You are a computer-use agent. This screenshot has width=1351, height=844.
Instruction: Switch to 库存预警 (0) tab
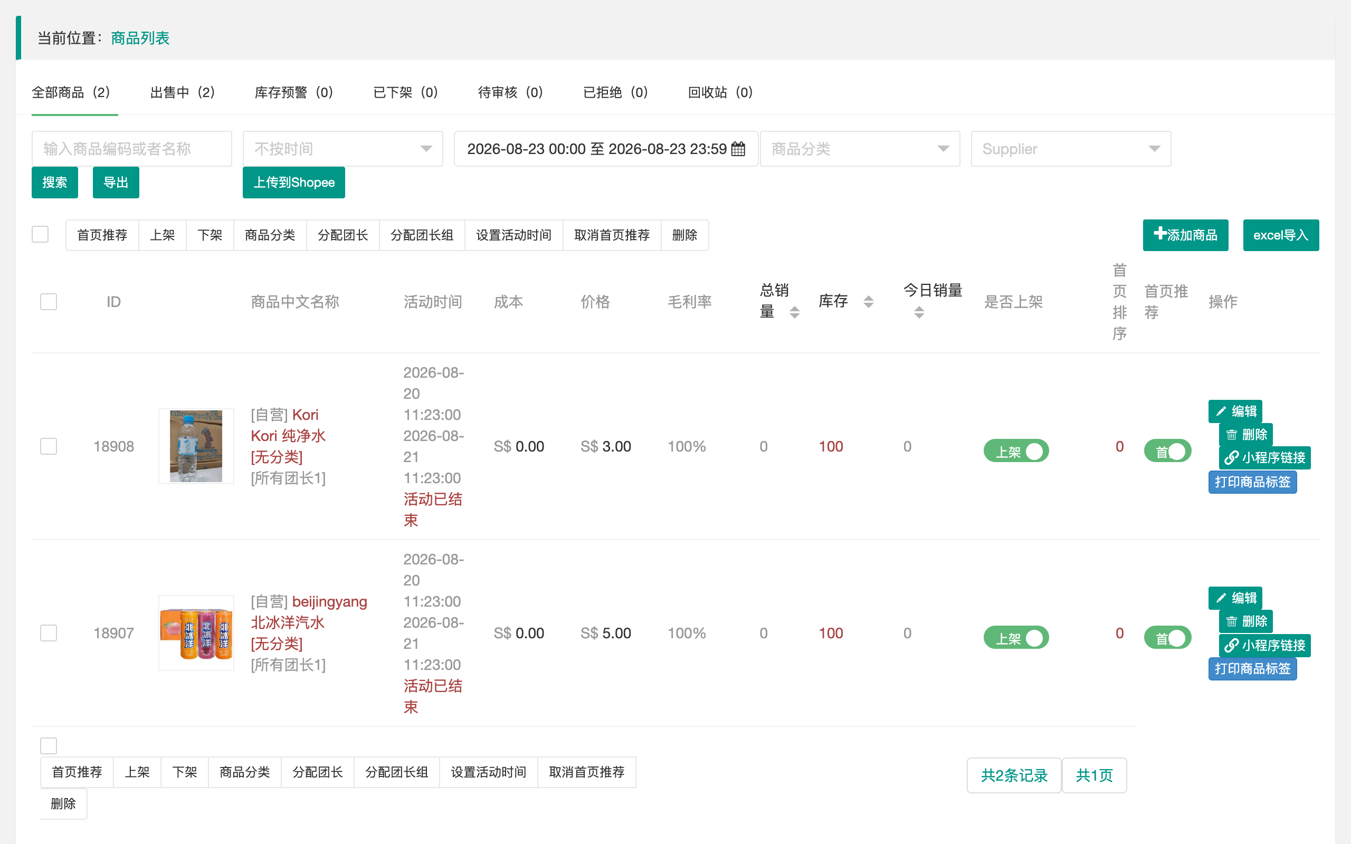(x=293, y=92)
